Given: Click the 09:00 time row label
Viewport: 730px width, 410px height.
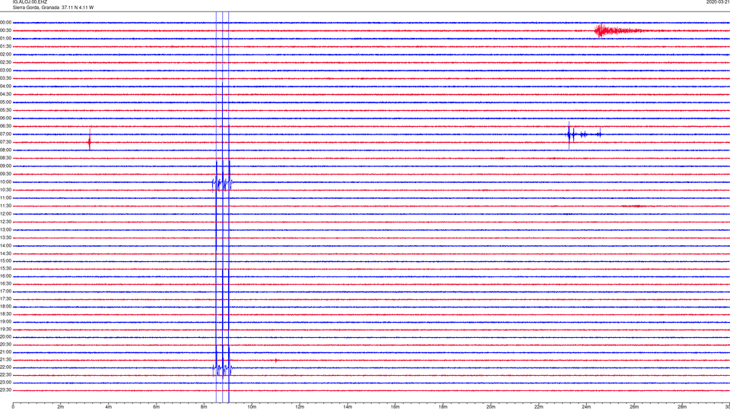Looking at the screenshot, I should (x=5, y=166).
